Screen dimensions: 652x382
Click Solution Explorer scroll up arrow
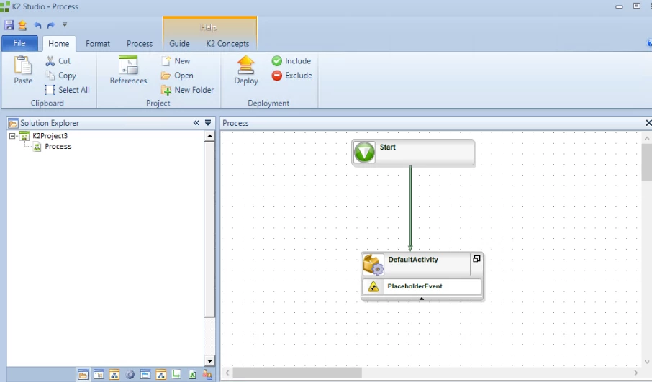click(209, 136)
